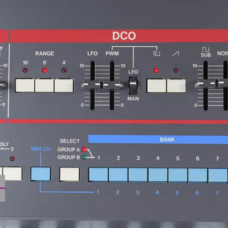228x228 pixels.
Task: Click the sawtooth waveform symbol
Action: [x=176, y=54]
